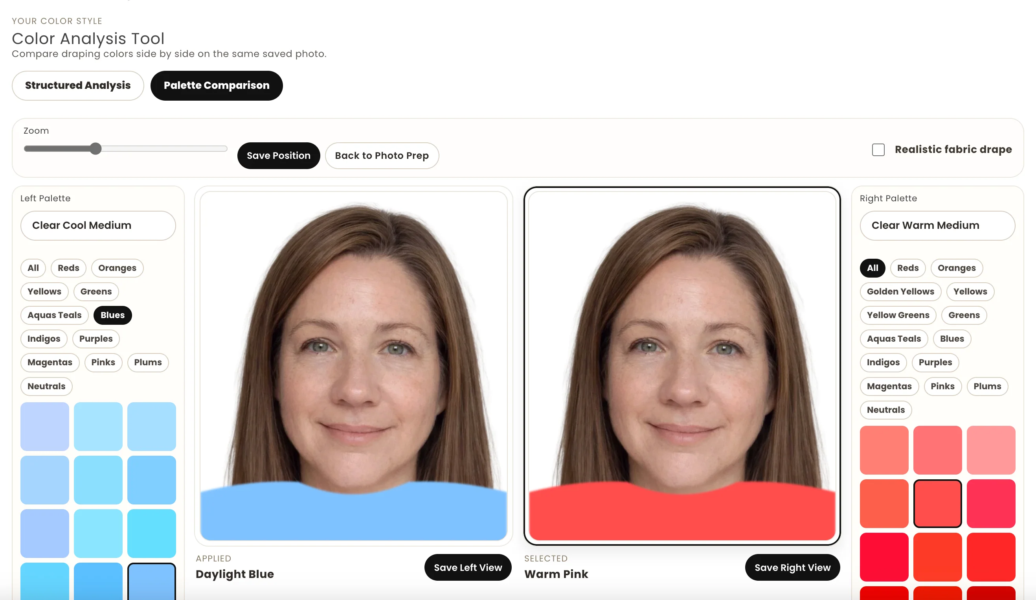
Task: Go Back to Photo Prep
Action: click(382, 155)
